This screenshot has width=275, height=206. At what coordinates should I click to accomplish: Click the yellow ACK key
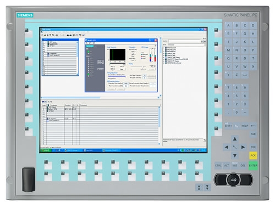253,155
